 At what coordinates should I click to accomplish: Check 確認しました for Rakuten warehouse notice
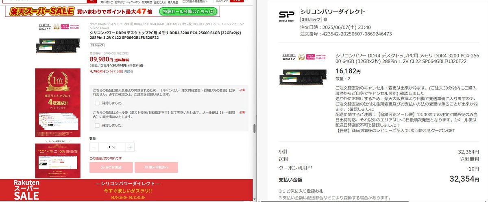97,103
